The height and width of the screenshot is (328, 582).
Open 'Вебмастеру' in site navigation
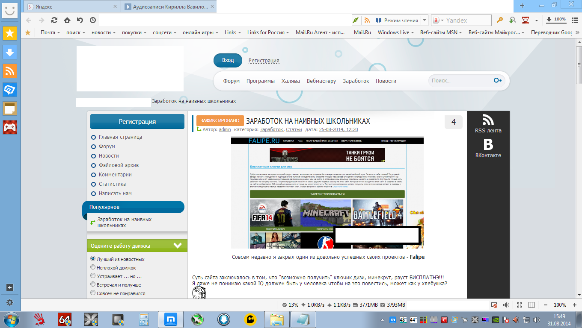coord(321,81)
